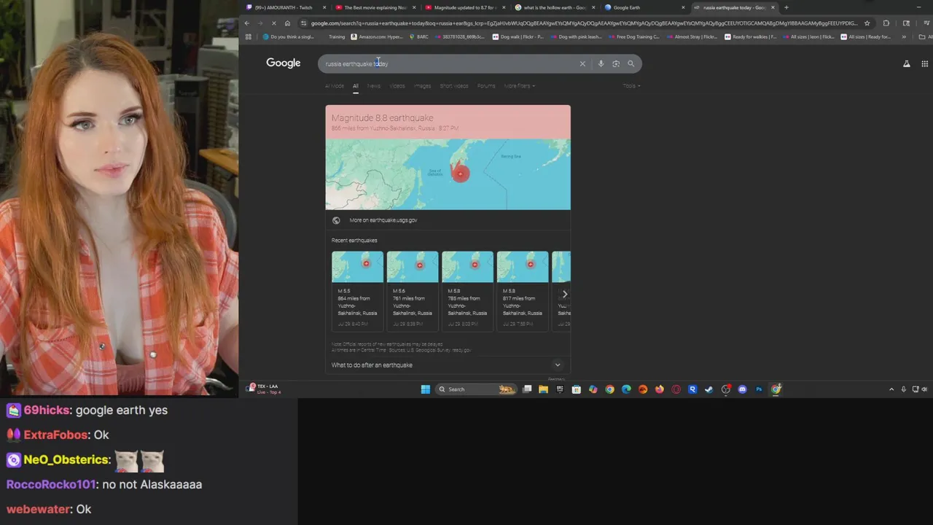Open the Windows Start menu
The image size is (933, 525).
pyautogui.click(x=426, y=389)
